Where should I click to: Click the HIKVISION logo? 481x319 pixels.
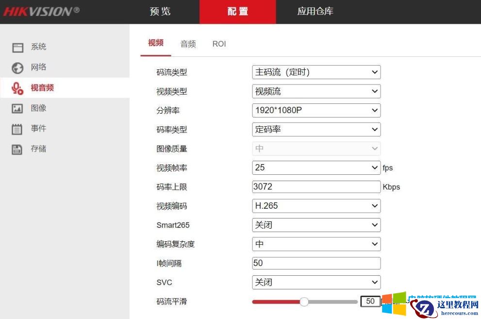pos(41,10)
